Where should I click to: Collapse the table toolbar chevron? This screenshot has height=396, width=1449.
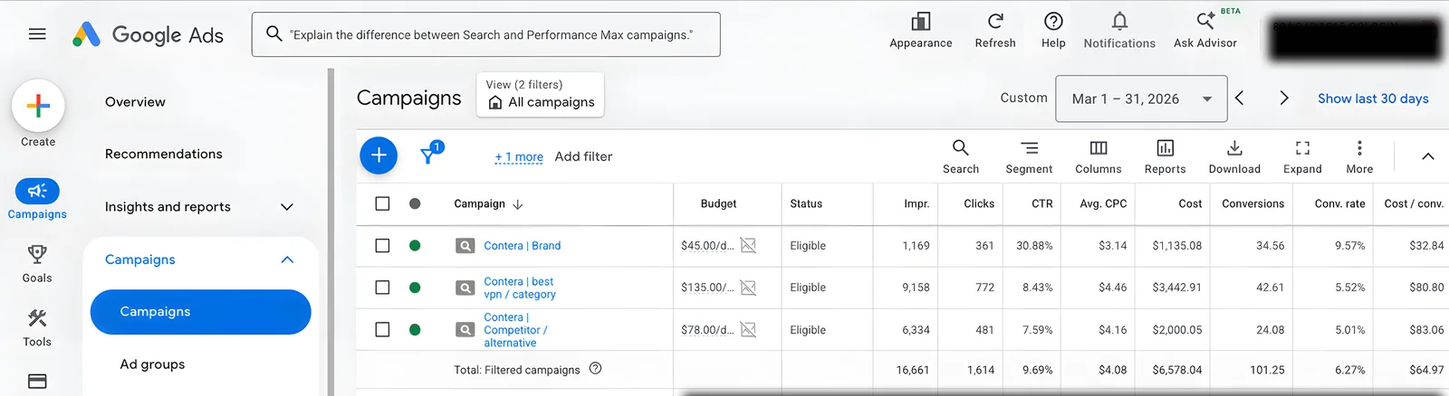coord(1428,156)
